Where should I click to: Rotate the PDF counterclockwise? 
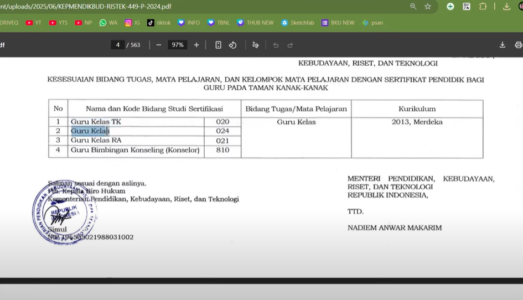click(232, 45)
